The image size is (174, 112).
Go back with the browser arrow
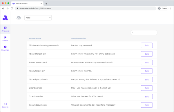3,8
